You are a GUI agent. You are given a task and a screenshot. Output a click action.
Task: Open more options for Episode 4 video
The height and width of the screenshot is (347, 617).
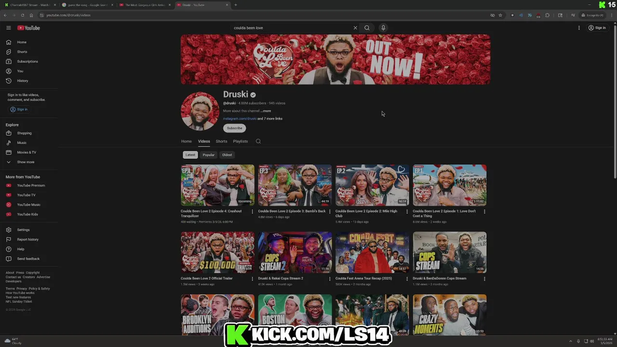(x=252, y=211)
